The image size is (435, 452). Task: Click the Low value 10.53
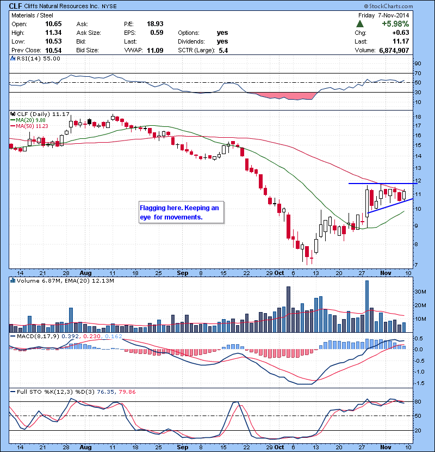click(x=53, y=41)
